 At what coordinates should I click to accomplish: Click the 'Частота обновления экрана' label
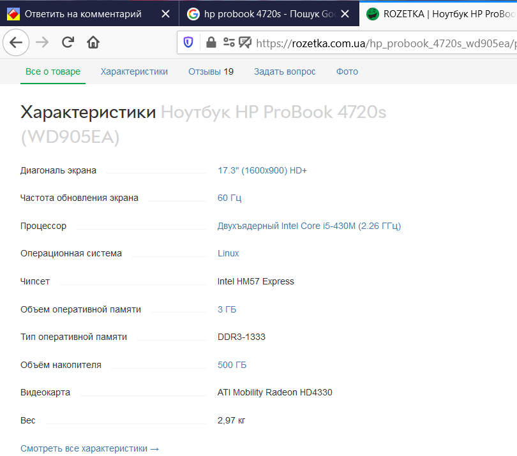pyautogui.click(x=79, y=198)
